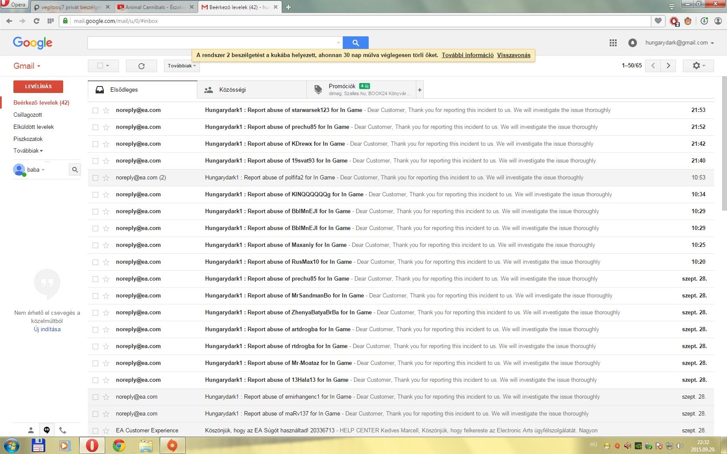Bookmark the page with the heart icon
727x454 pixels.
(658, 21)
